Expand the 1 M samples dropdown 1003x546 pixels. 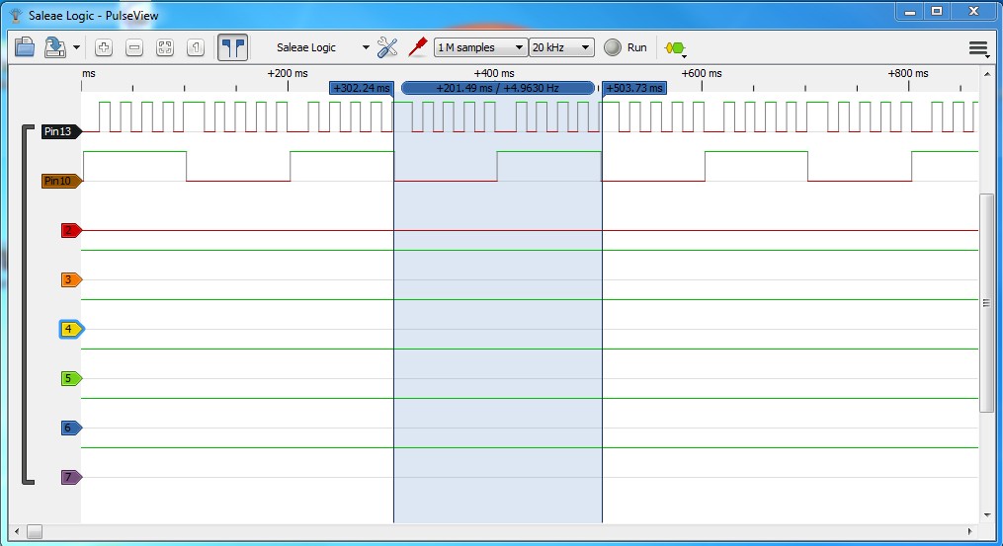pyautogui.click(x=480, y=47)
